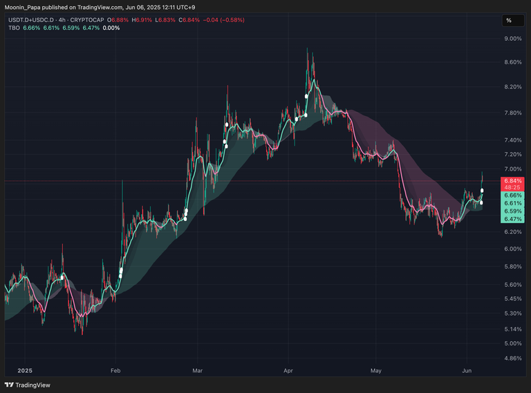Click the 8.20% price axis tick
This screenshot has height=393, width=531.
(x=513, y=87)
